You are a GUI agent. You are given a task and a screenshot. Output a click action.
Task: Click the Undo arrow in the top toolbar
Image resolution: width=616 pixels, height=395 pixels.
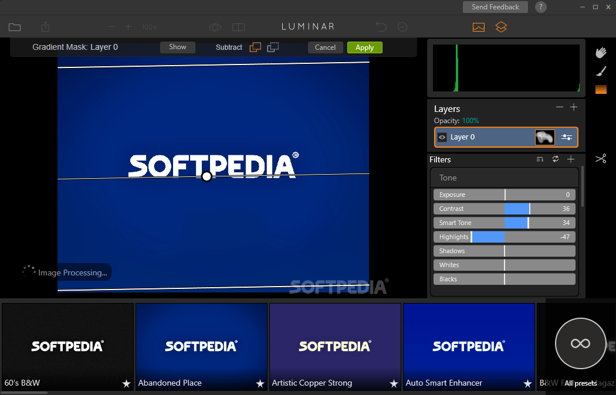[x=381, y=27]
